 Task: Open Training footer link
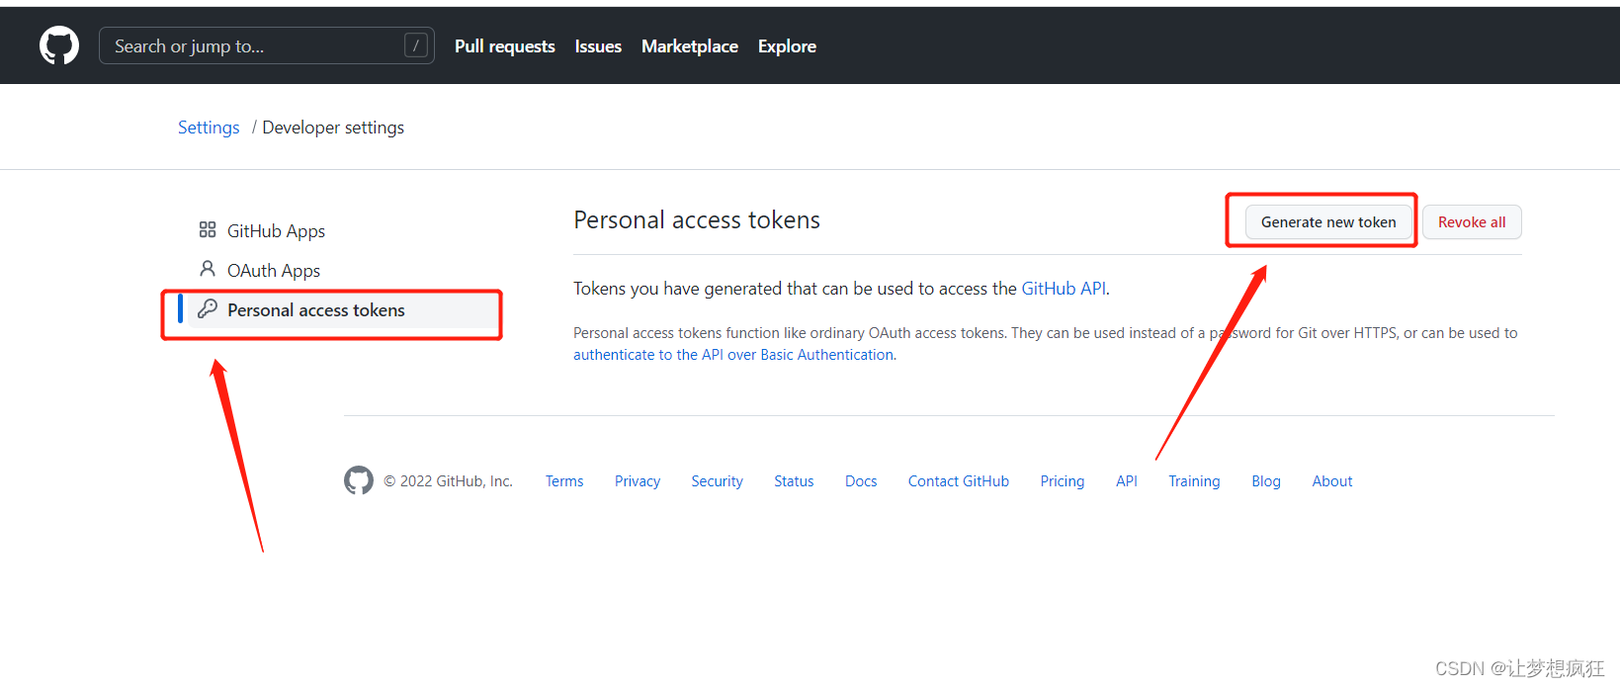[x=1194, y=481]
